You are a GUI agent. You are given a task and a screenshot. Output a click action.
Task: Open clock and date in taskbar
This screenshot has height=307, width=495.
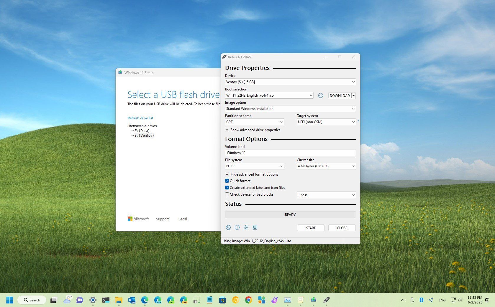click(x=475, y=300)
